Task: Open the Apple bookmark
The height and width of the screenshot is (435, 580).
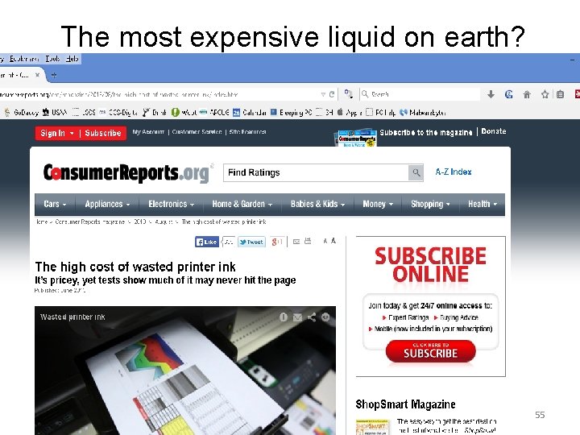Action: point(349,112)
